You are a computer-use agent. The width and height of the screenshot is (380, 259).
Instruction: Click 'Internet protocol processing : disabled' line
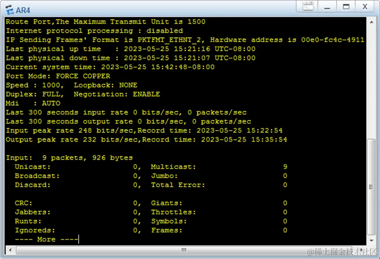click(x=94, y=31)
